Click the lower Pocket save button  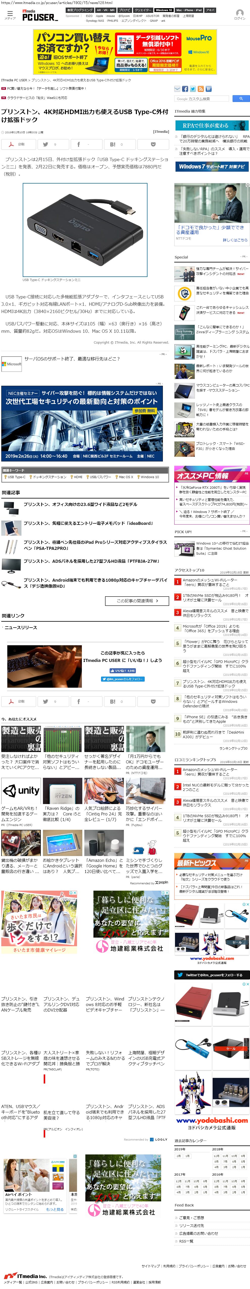coord(153,701)
